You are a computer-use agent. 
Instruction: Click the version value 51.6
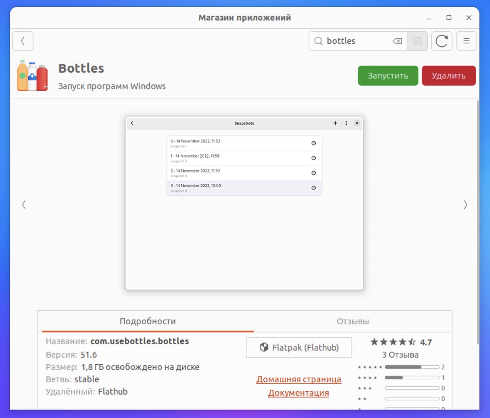pos(89,355)
